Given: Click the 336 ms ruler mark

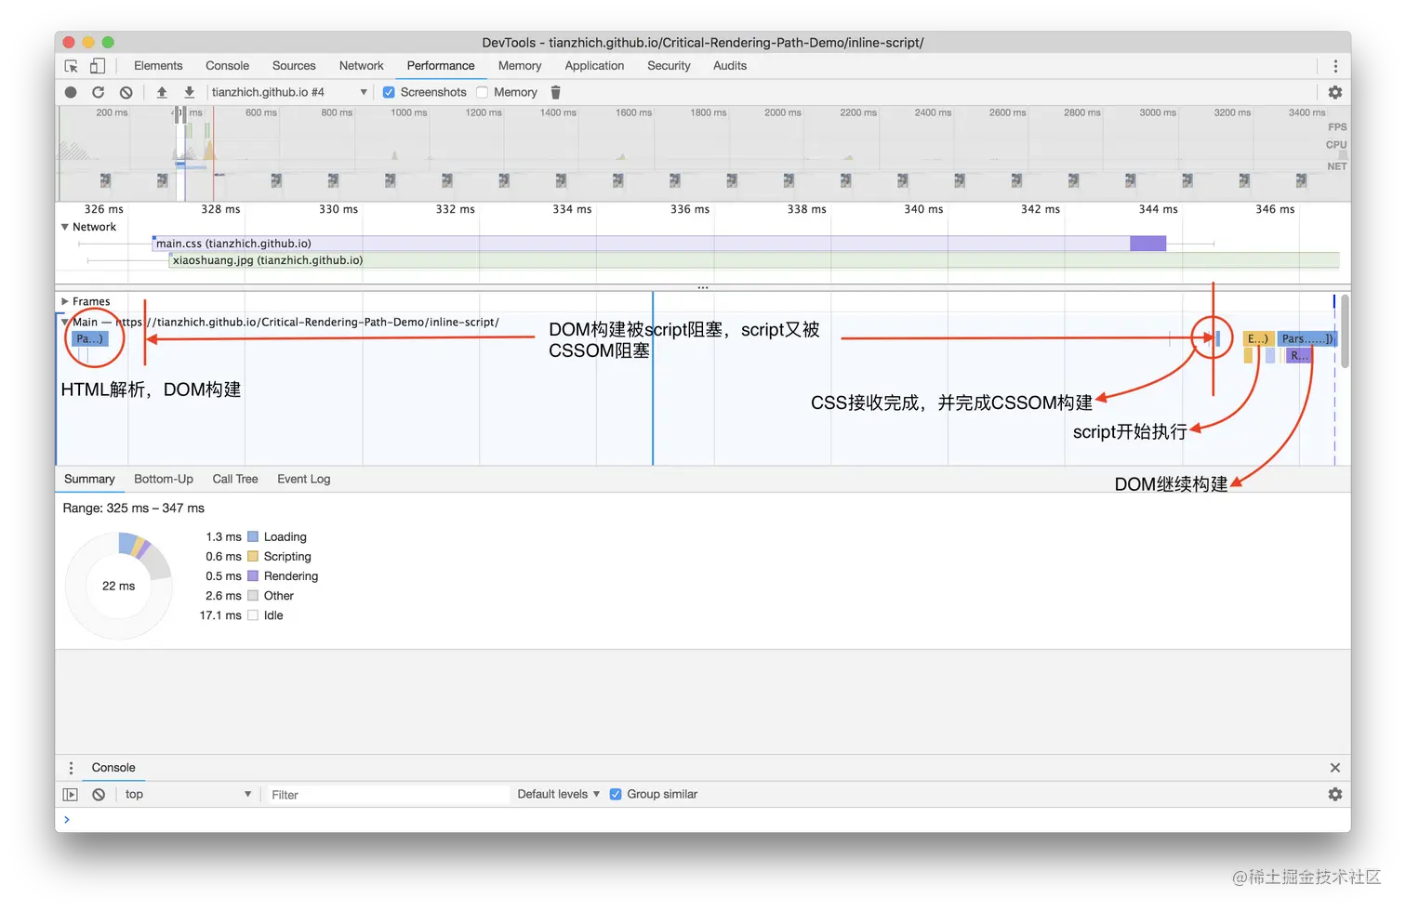Looking at the screenshot, I should 690,209.
